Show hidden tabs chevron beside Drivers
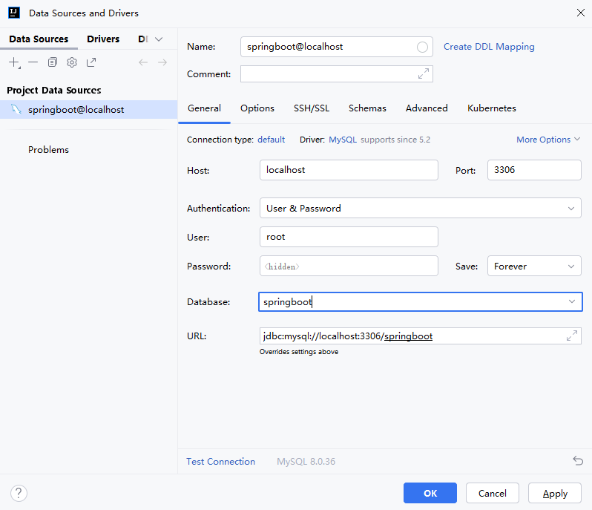Image resolution: width=592 pixels, height=510 pixels. [159, 39]
